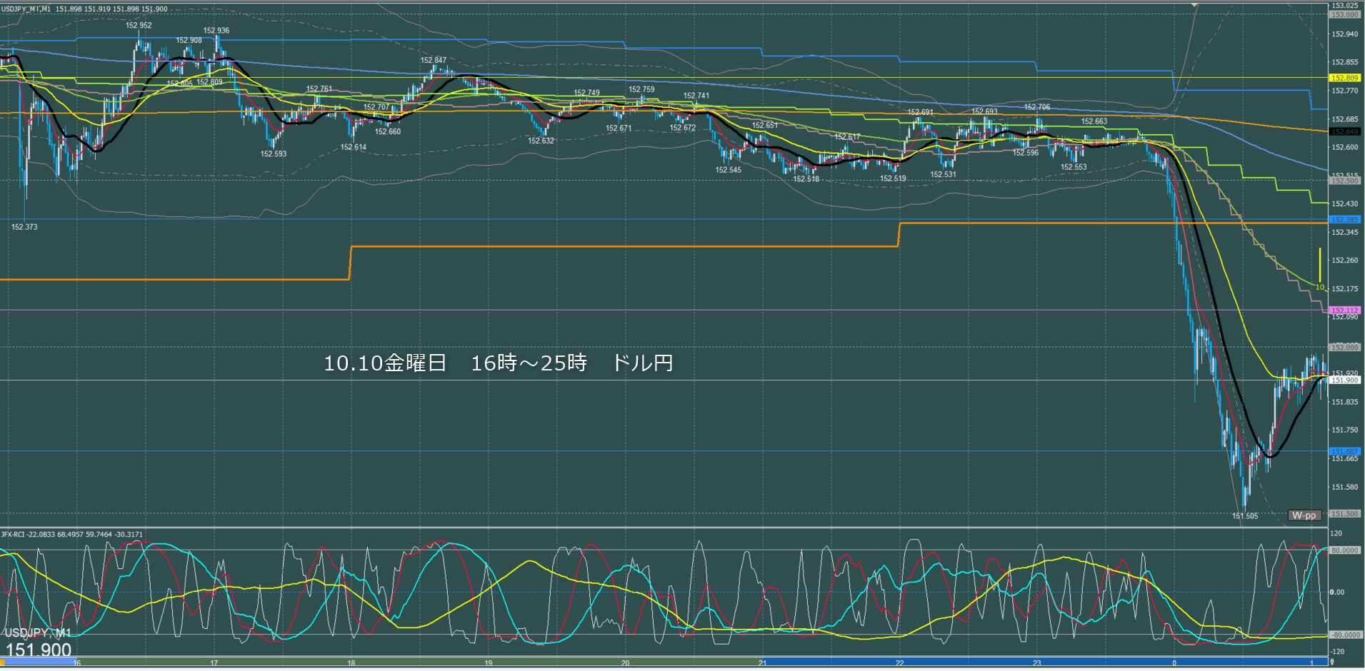
Task: Select the Japanese date text annotation
Action: [498, 363]
